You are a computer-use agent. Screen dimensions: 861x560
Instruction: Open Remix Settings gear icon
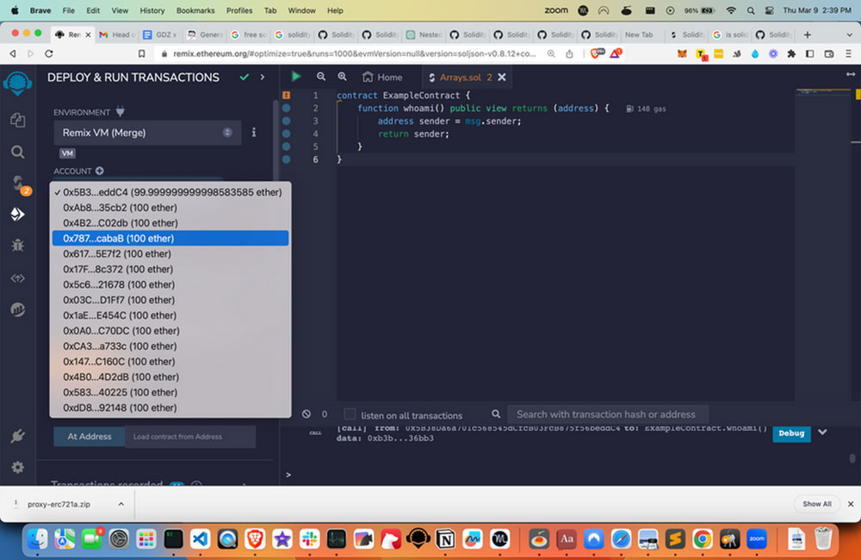[17, 467]
